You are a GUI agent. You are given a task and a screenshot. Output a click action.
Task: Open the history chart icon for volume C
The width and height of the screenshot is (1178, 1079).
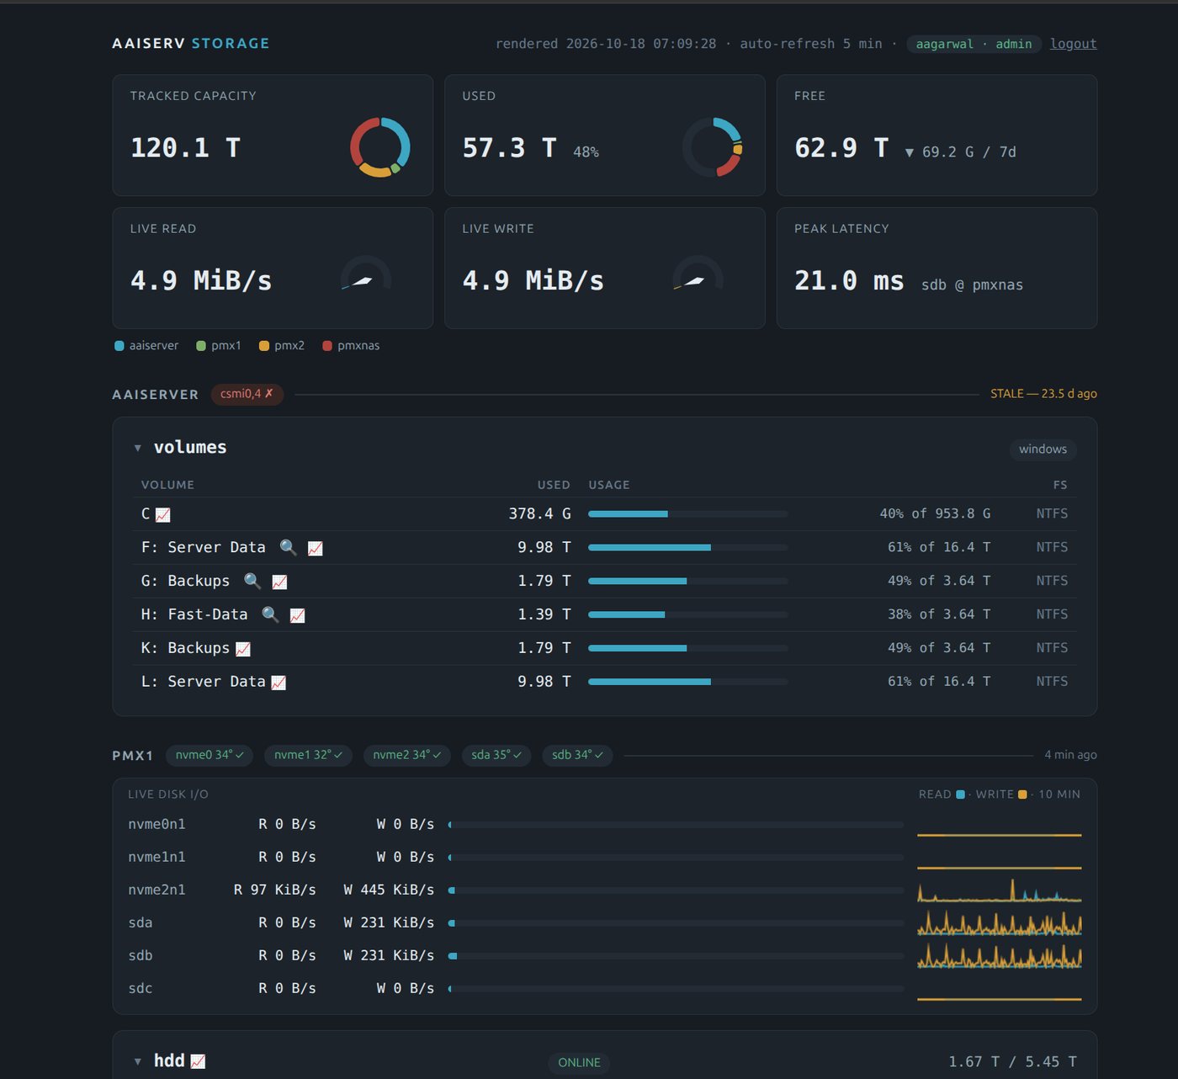(163, 514)
